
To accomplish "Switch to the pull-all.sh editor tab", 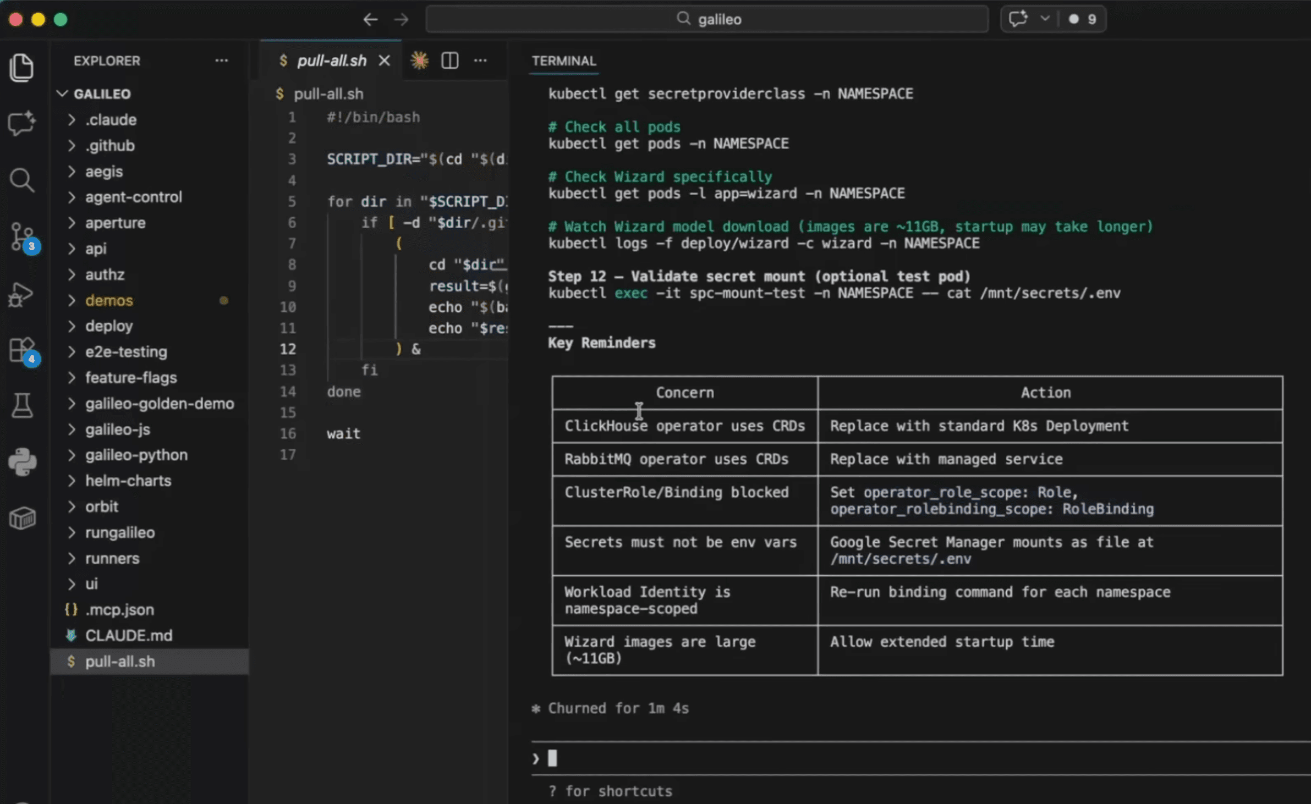I will point(331,60).
